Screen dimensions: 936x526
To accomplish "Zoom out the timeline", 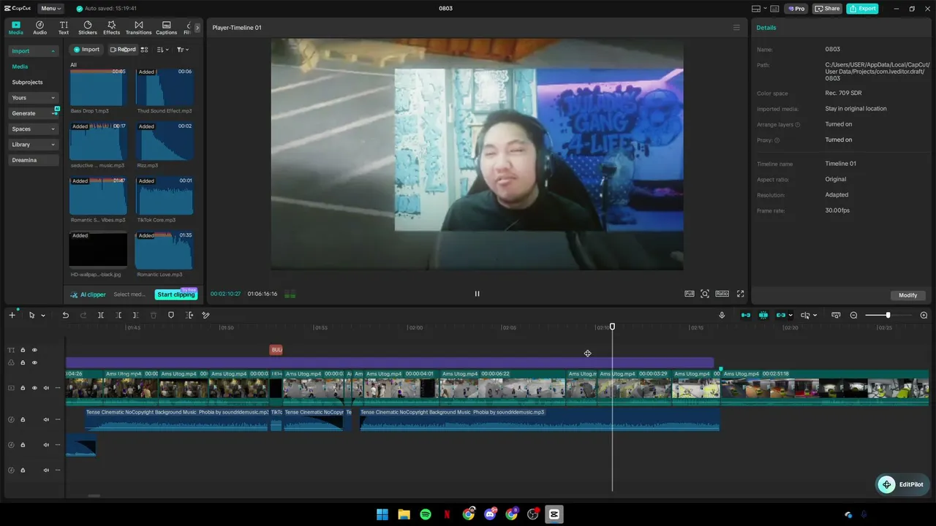I will click(853, 315).
